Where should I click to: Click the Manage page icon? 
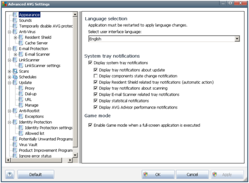[21, 105]
